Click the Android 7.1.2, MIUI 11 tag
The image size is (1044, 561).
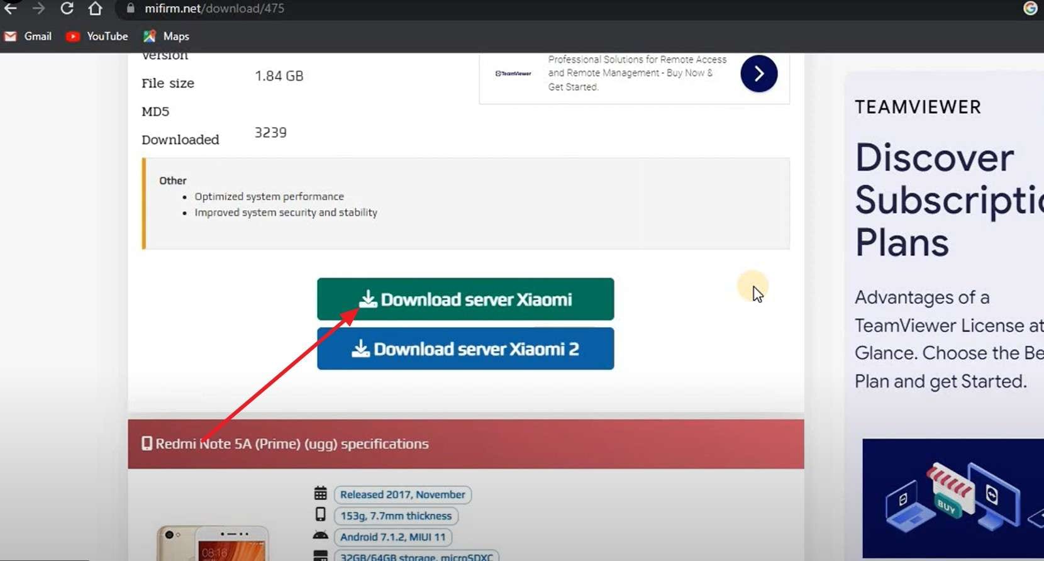(x=393, y=537)
